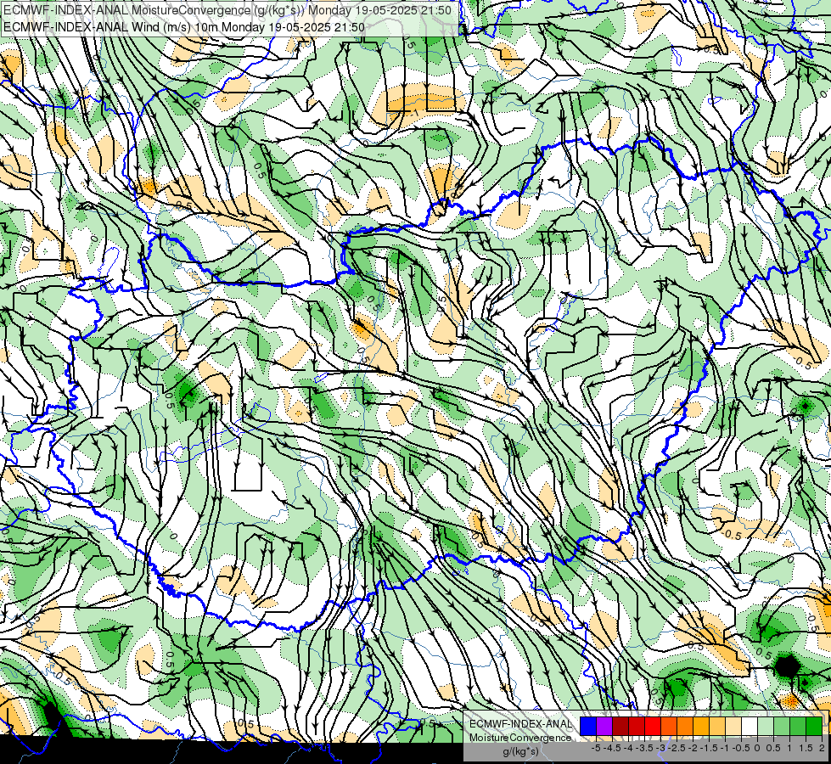Click the legend swatch between -2.5 and -2
The height and width of the screenshot is (764, 831).
point(685,727)
